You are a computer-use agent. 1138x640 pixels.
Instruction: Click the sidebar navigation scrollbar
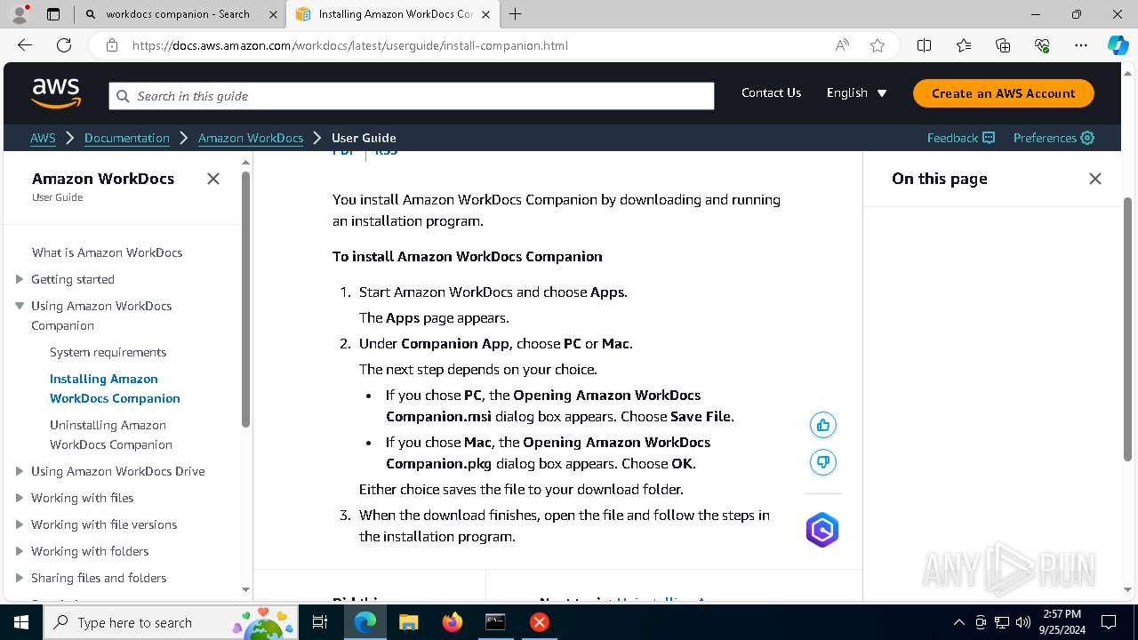(x=245, y=299)
